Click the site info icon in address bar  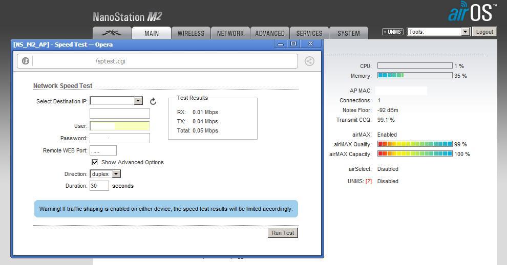[26, 61]
